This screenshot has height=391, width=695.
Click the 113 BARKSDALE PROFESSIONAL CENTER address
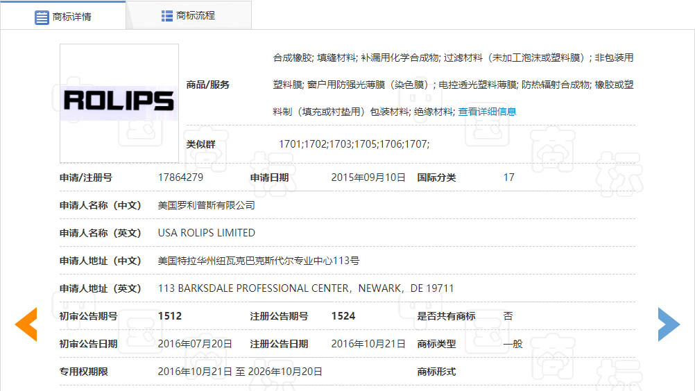[305, 288]
